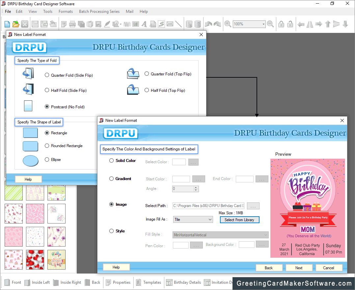Click the shapes picture toolbar icon

coord(116,24)
